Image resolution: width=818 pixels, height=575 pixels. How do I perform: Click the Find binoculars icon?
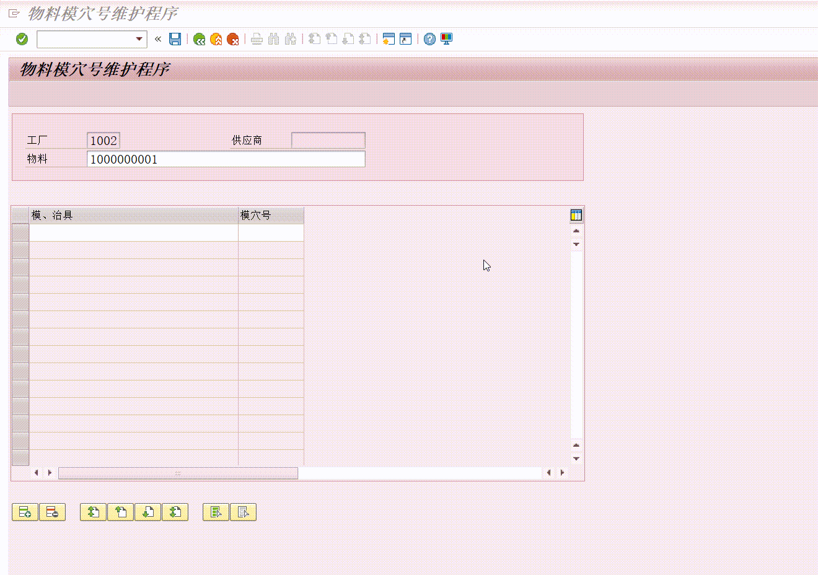[x=273, y=39]
